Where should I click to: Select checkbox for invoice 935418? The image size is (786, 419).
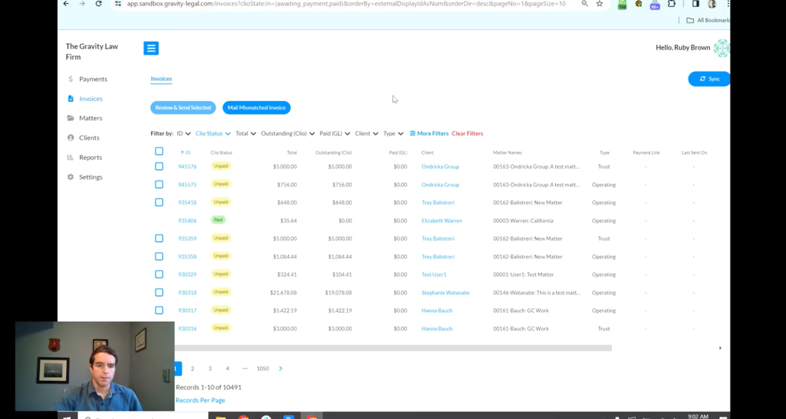159,202
